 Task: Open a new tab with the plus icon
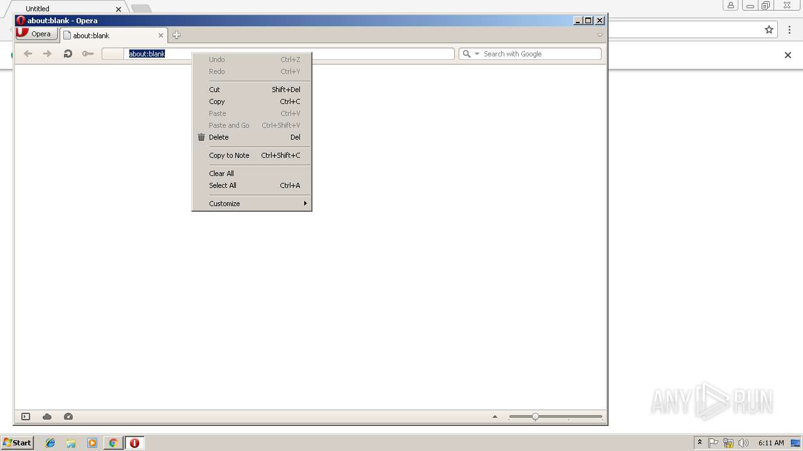[176, 35]
